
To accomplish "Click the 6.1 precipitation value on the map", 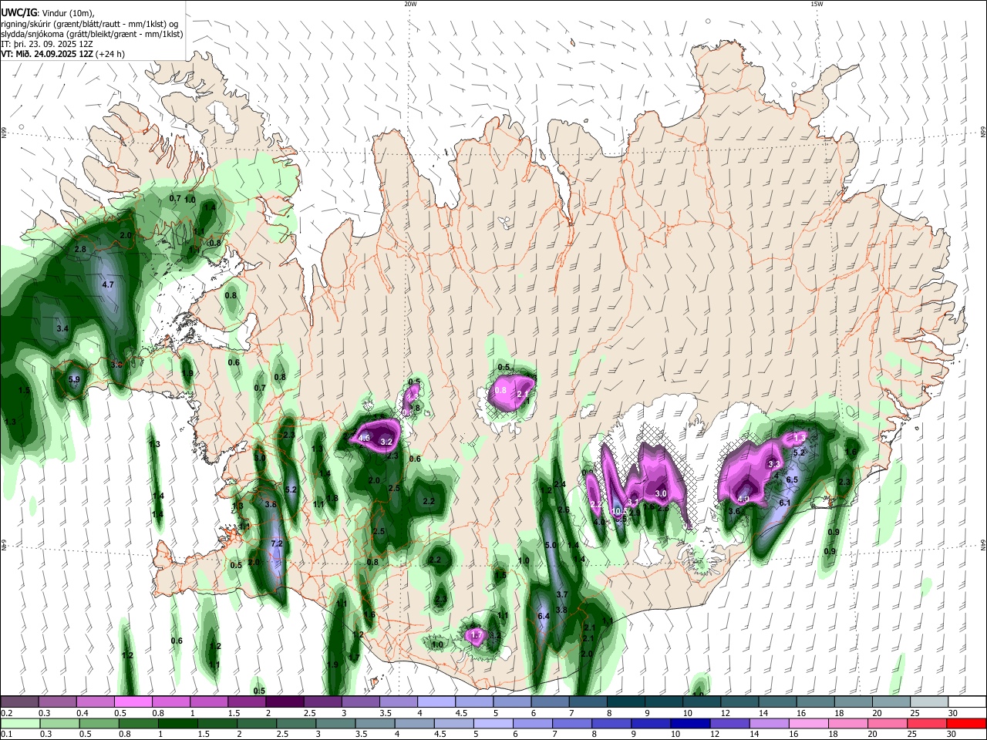I will pyautogui.click(x=785, y=503).
